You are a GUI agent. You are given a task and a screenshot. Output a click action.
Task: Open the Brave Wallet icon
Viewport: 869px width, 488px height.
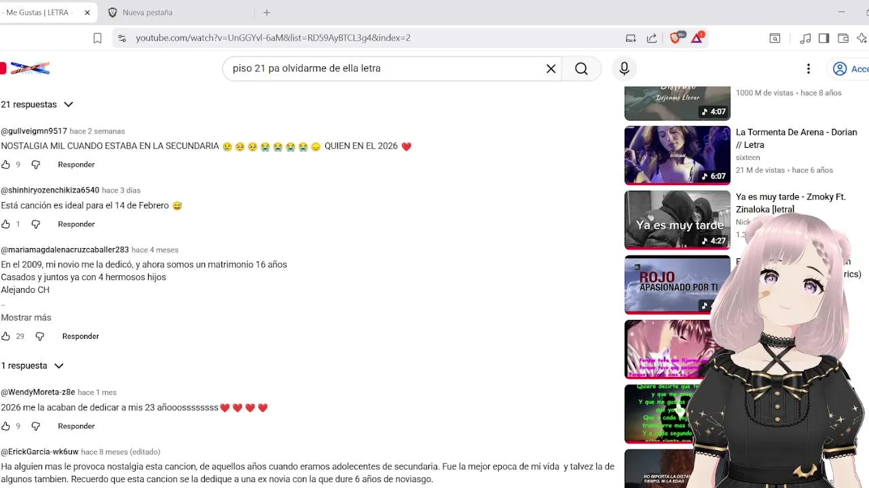coord(843,38)
